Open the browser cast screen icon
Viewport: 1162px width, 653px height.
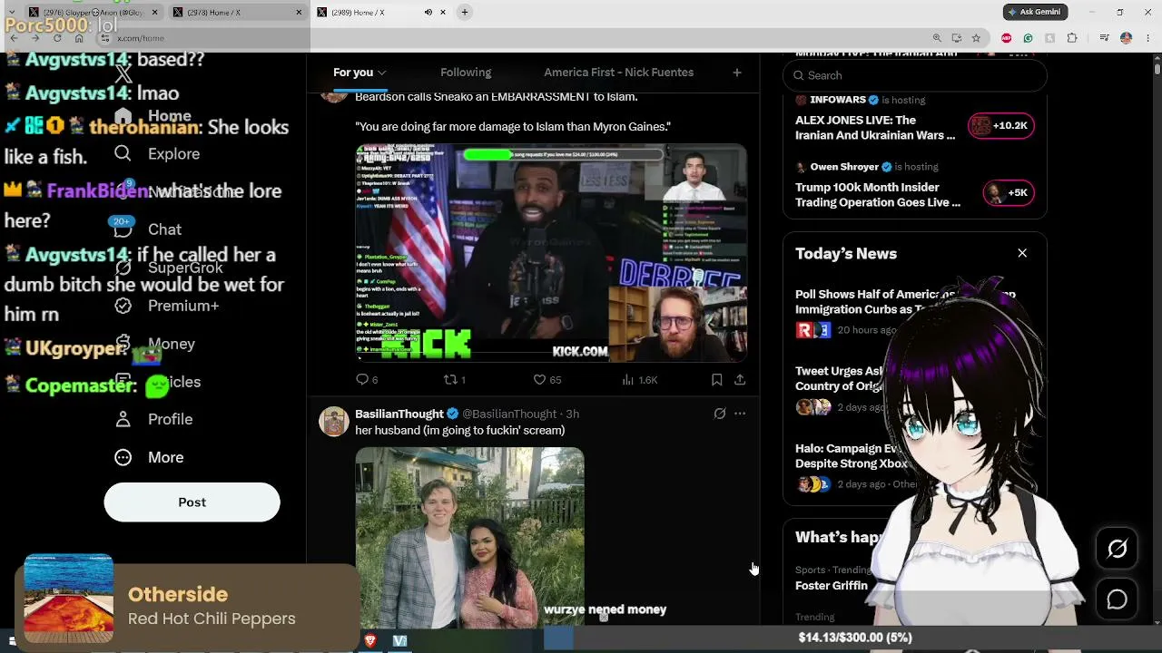957,38
